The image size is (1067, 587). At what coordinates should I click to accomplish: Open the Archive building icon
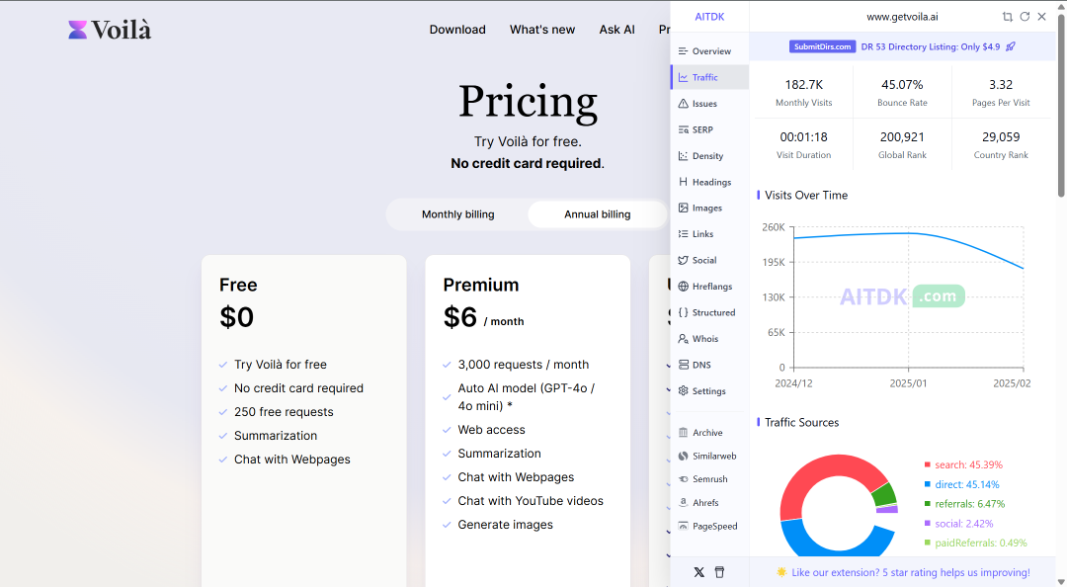click(x=684, y=433)
